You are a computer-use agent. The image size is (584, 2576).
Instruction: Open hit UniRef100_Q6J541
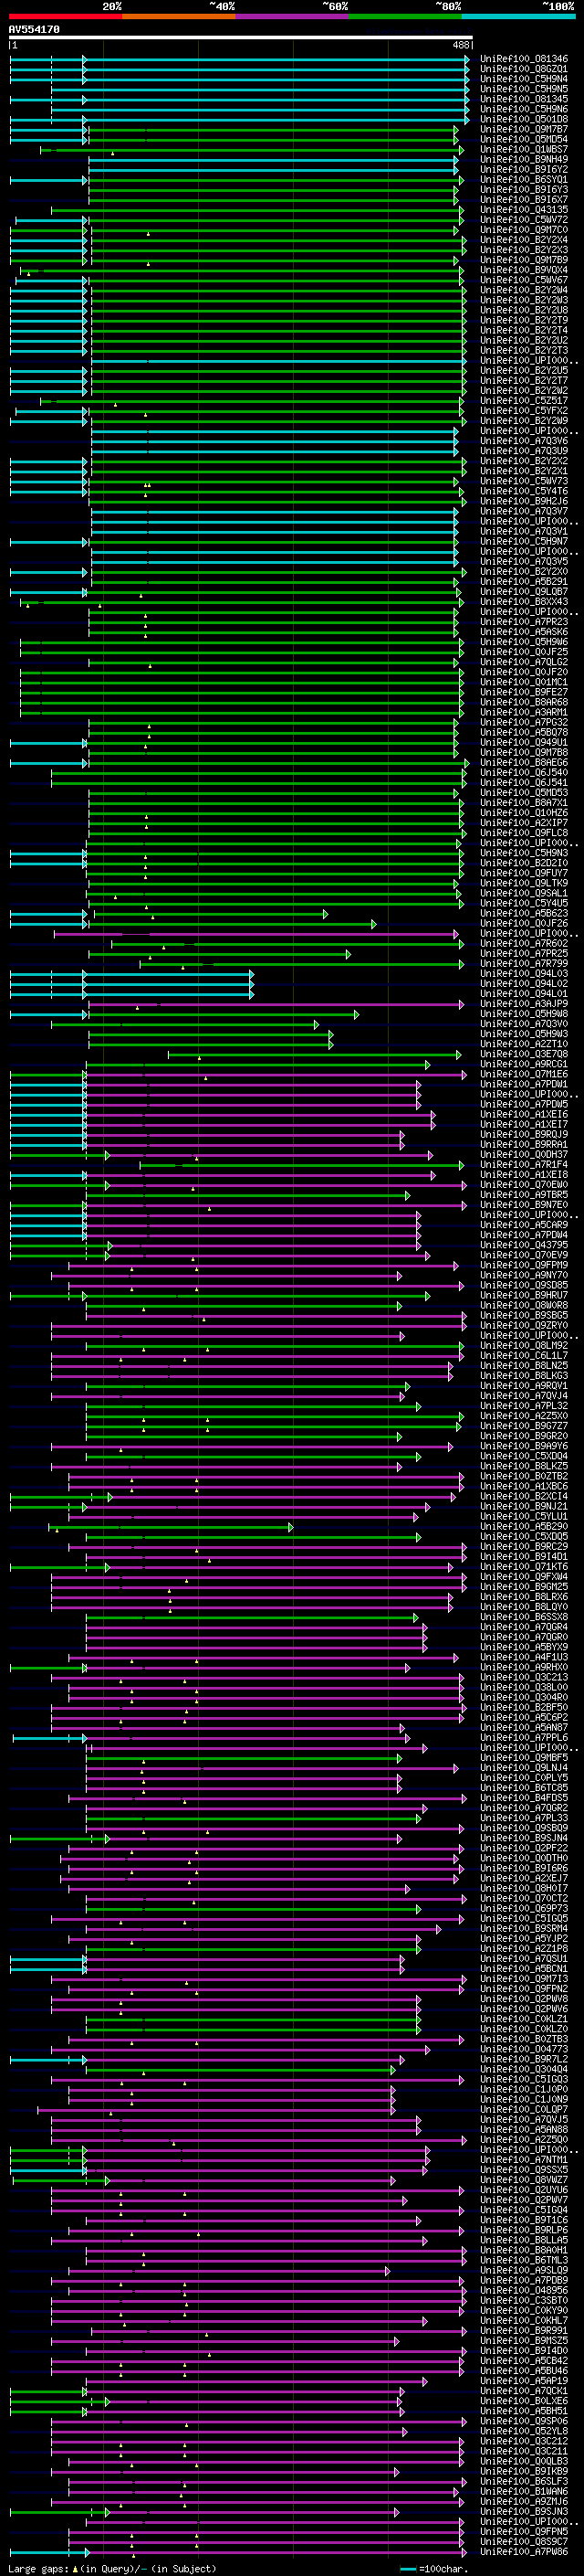point(524,783)
